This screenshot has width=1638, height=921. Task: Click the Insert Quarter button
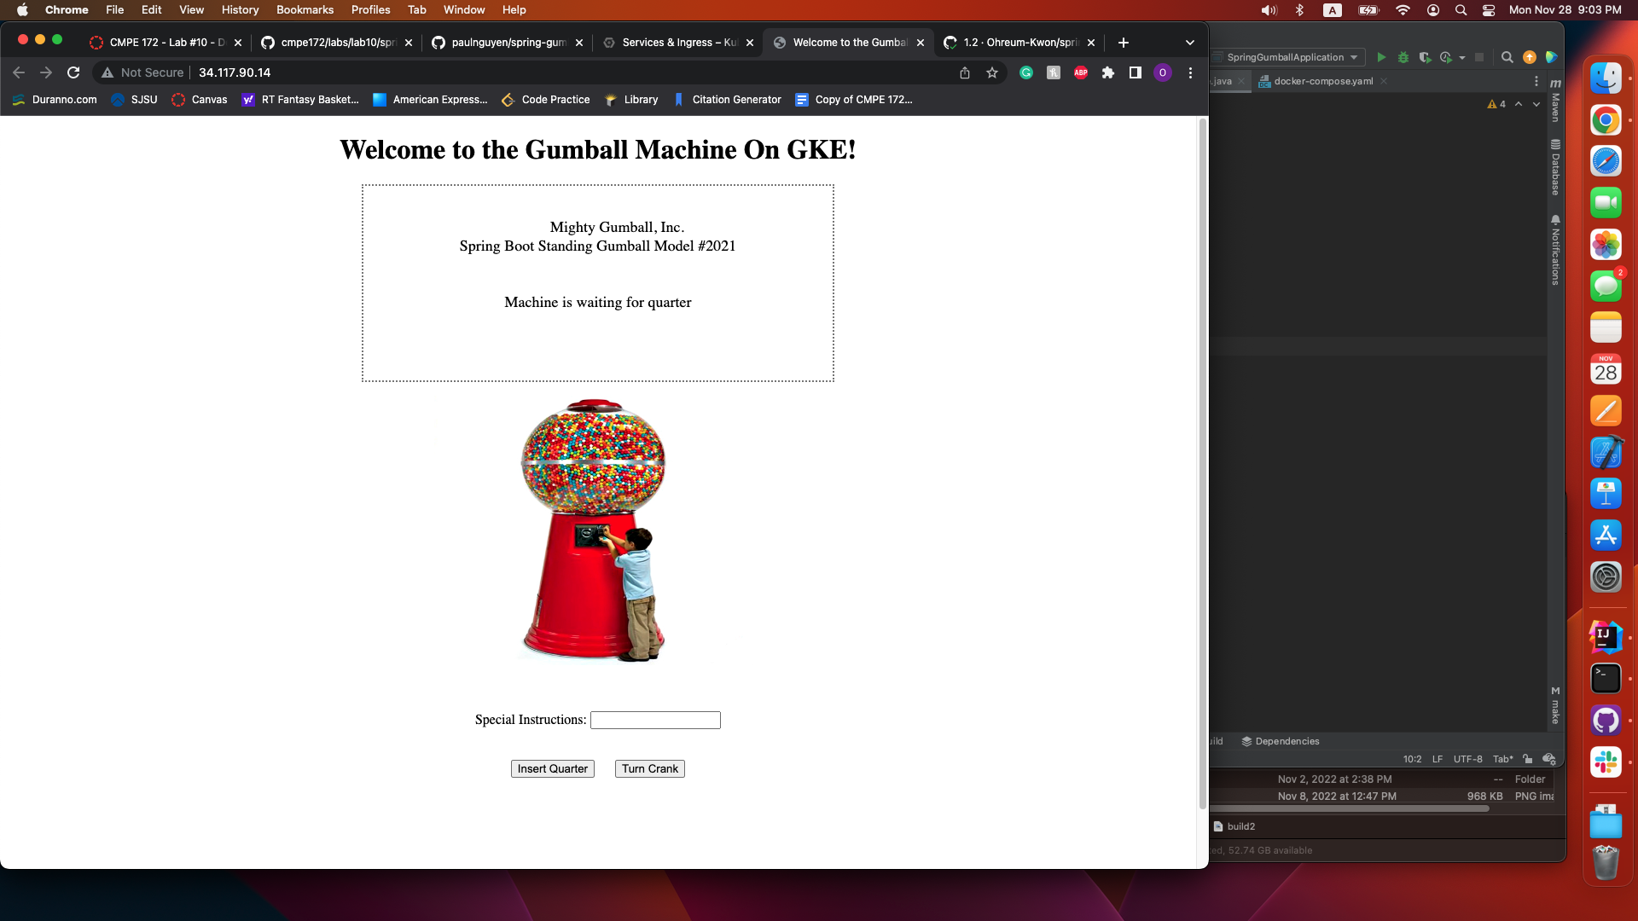click(x=552, y=768)
